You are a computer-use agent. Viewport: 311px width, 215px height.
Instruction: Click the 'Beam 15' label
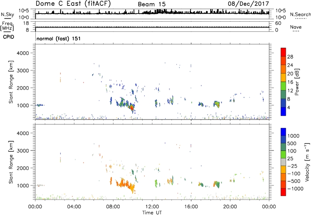[x=152, y=4]
